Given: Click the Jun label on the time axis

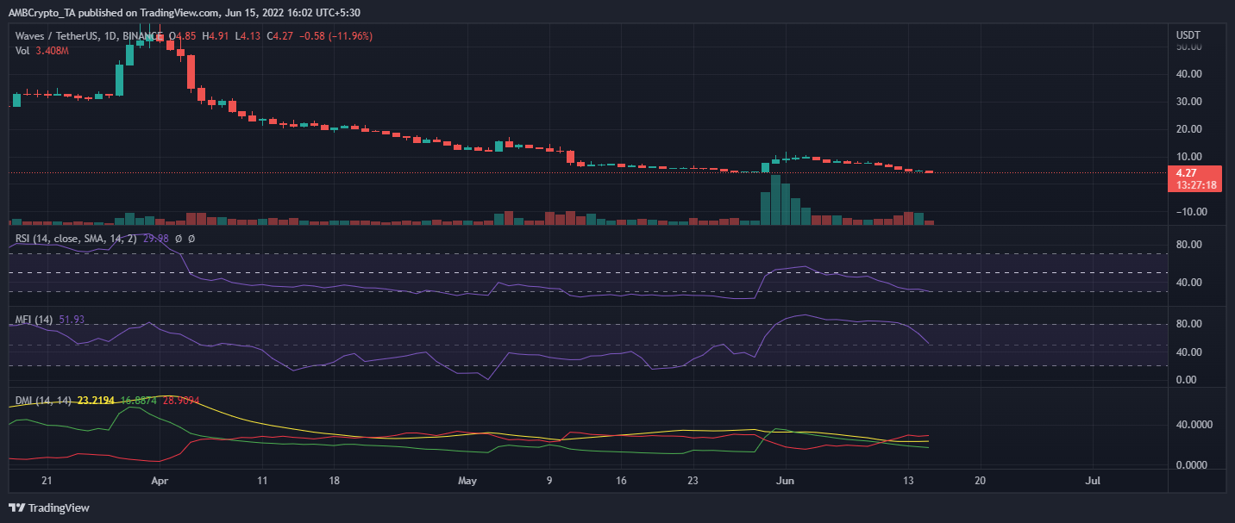Looking at the screenshot, I should [x=785, y=480].
